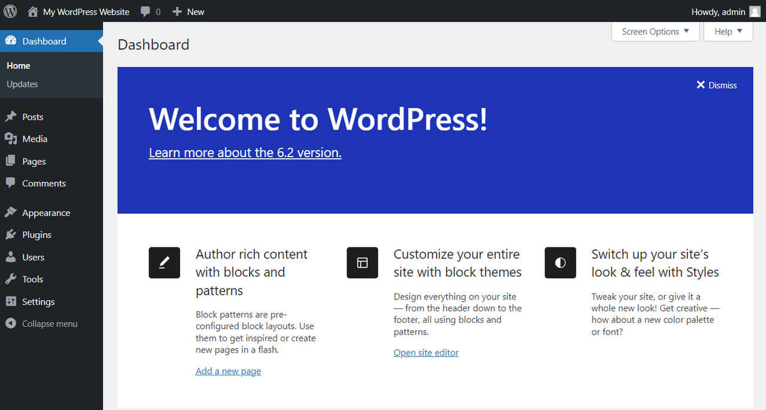Click the Styles half-circle icon in welcome panel
The image size is (766, 410).
tap(560, 262)
